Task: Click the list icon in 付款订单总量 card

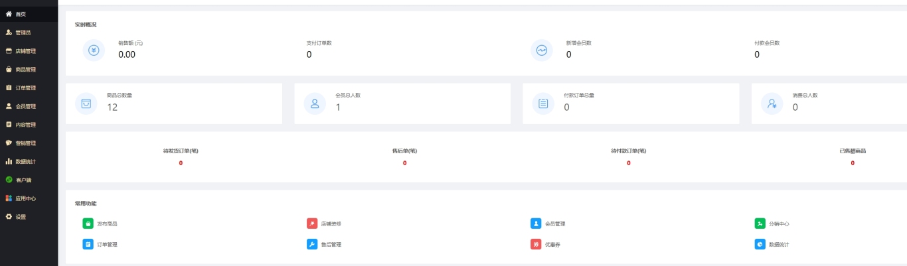Action: coord(543,103)
